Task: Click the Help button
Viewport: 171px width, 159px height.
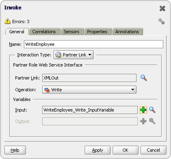Action: pos(15,150)
